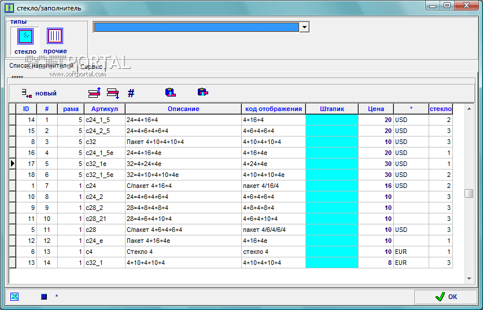
Task: Select article cell c24_e
Action: pyautogui.click(x=105, y=241)
